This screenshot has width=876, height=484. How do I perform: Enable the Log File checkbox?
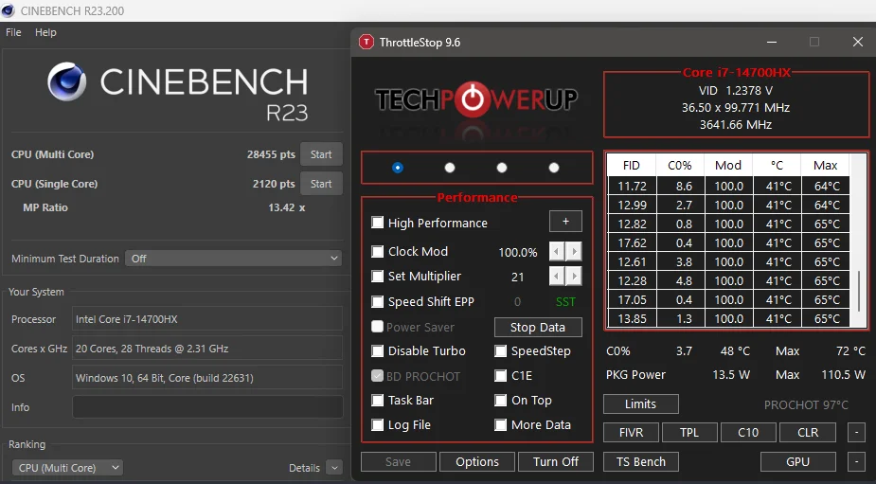point(378,424)
